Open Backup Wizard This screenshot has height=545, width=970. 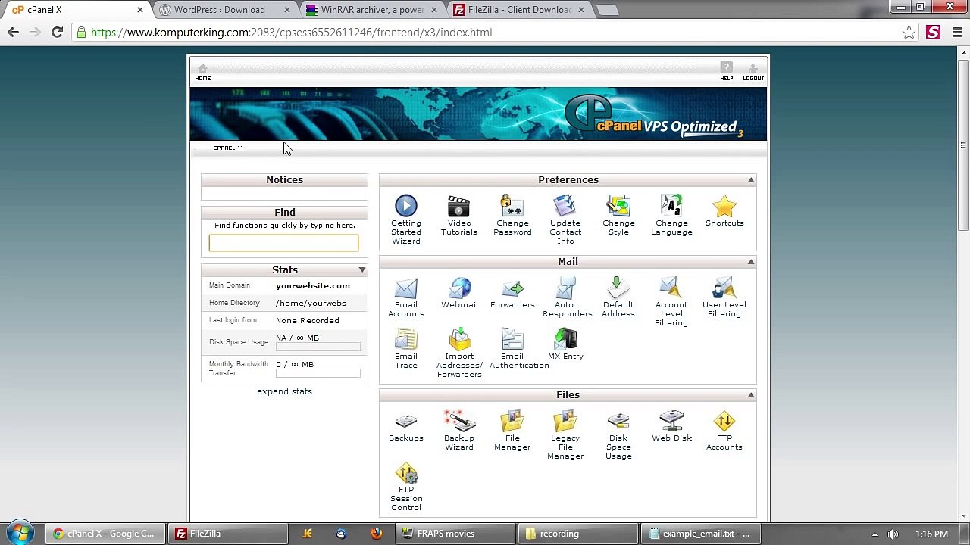coord(458,431)
